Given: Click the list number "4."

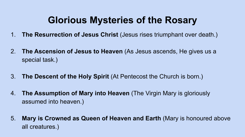Looking at the screenshot, I should 13,93.
